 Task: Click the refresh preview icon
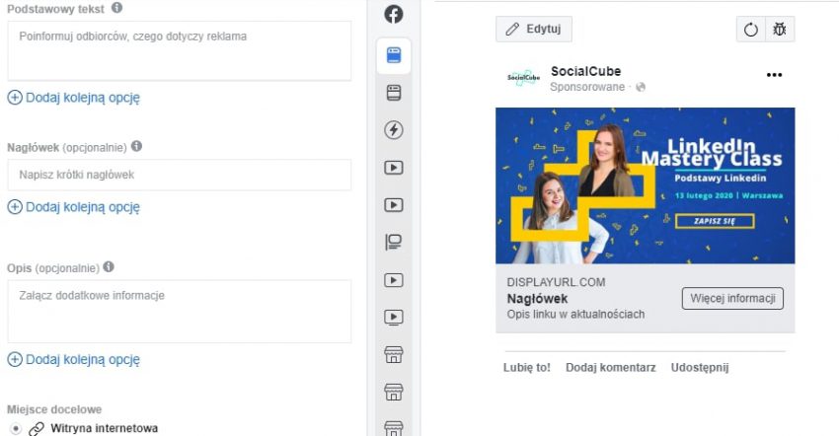pos(750,30)
